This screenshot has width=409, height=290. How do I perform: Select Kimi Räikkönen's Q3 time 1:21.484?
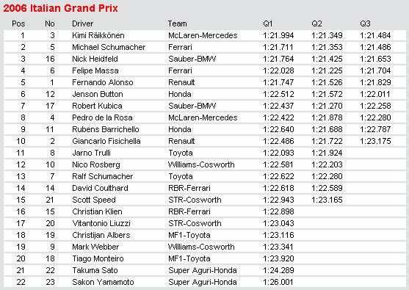tap(375, 35)
